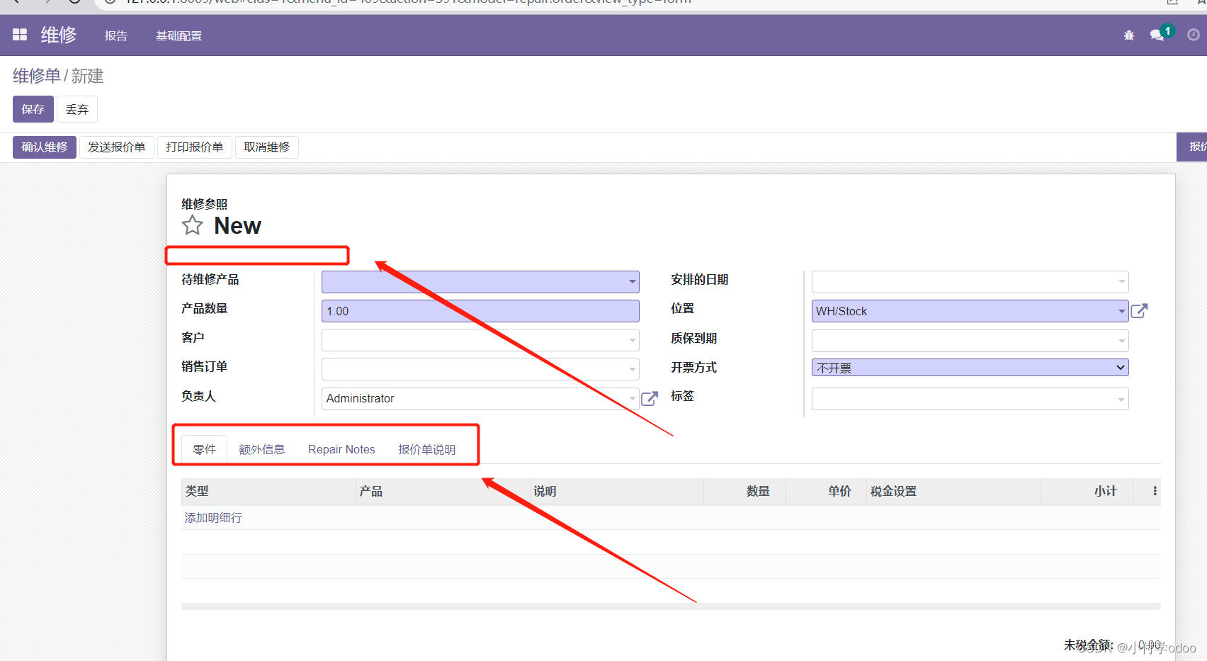Screen dimensions: 1207x661
Task: Click the 添加明细行 link in parts list
Action: (212, 517)
